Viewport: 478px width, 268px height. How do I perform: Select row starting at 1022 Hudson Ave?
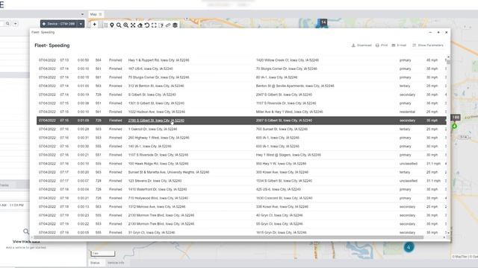pyautogui.click(x=241, y=112)
